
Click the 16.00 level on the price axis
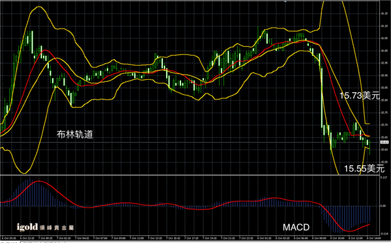coord(384,51)
